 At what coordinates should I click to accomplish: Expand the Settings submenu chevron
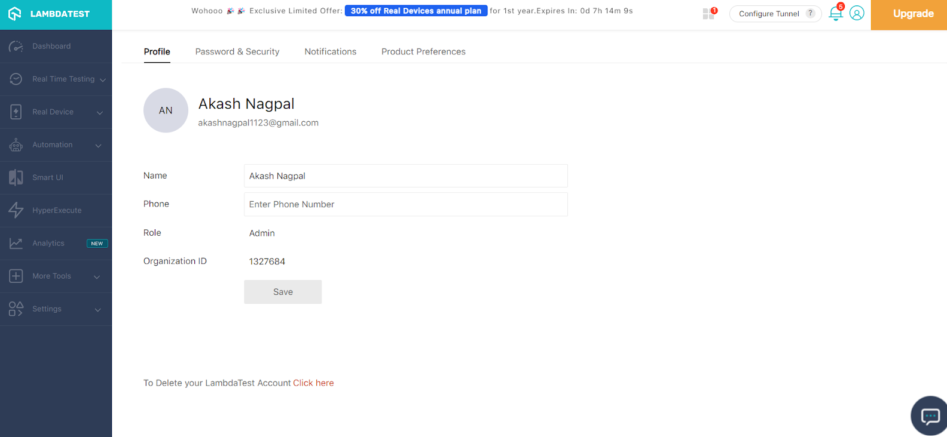coord(98,310)
